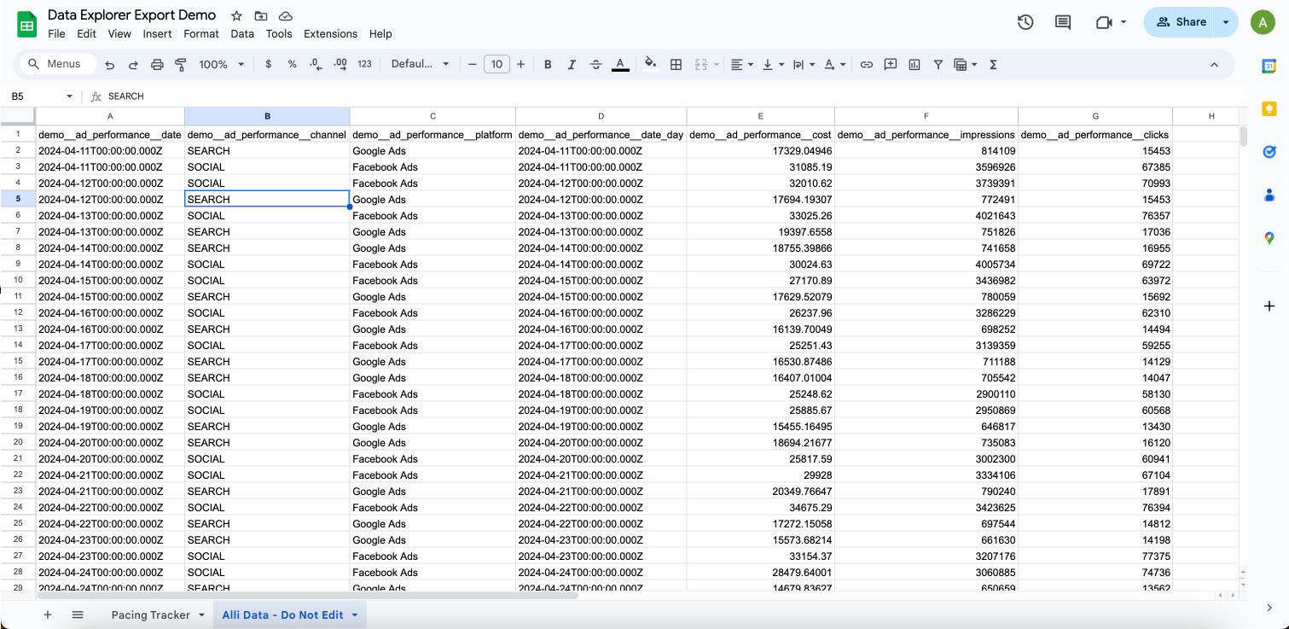Create a filter
The width and height of the screenshot is (1289, 629).
(938, 64)
